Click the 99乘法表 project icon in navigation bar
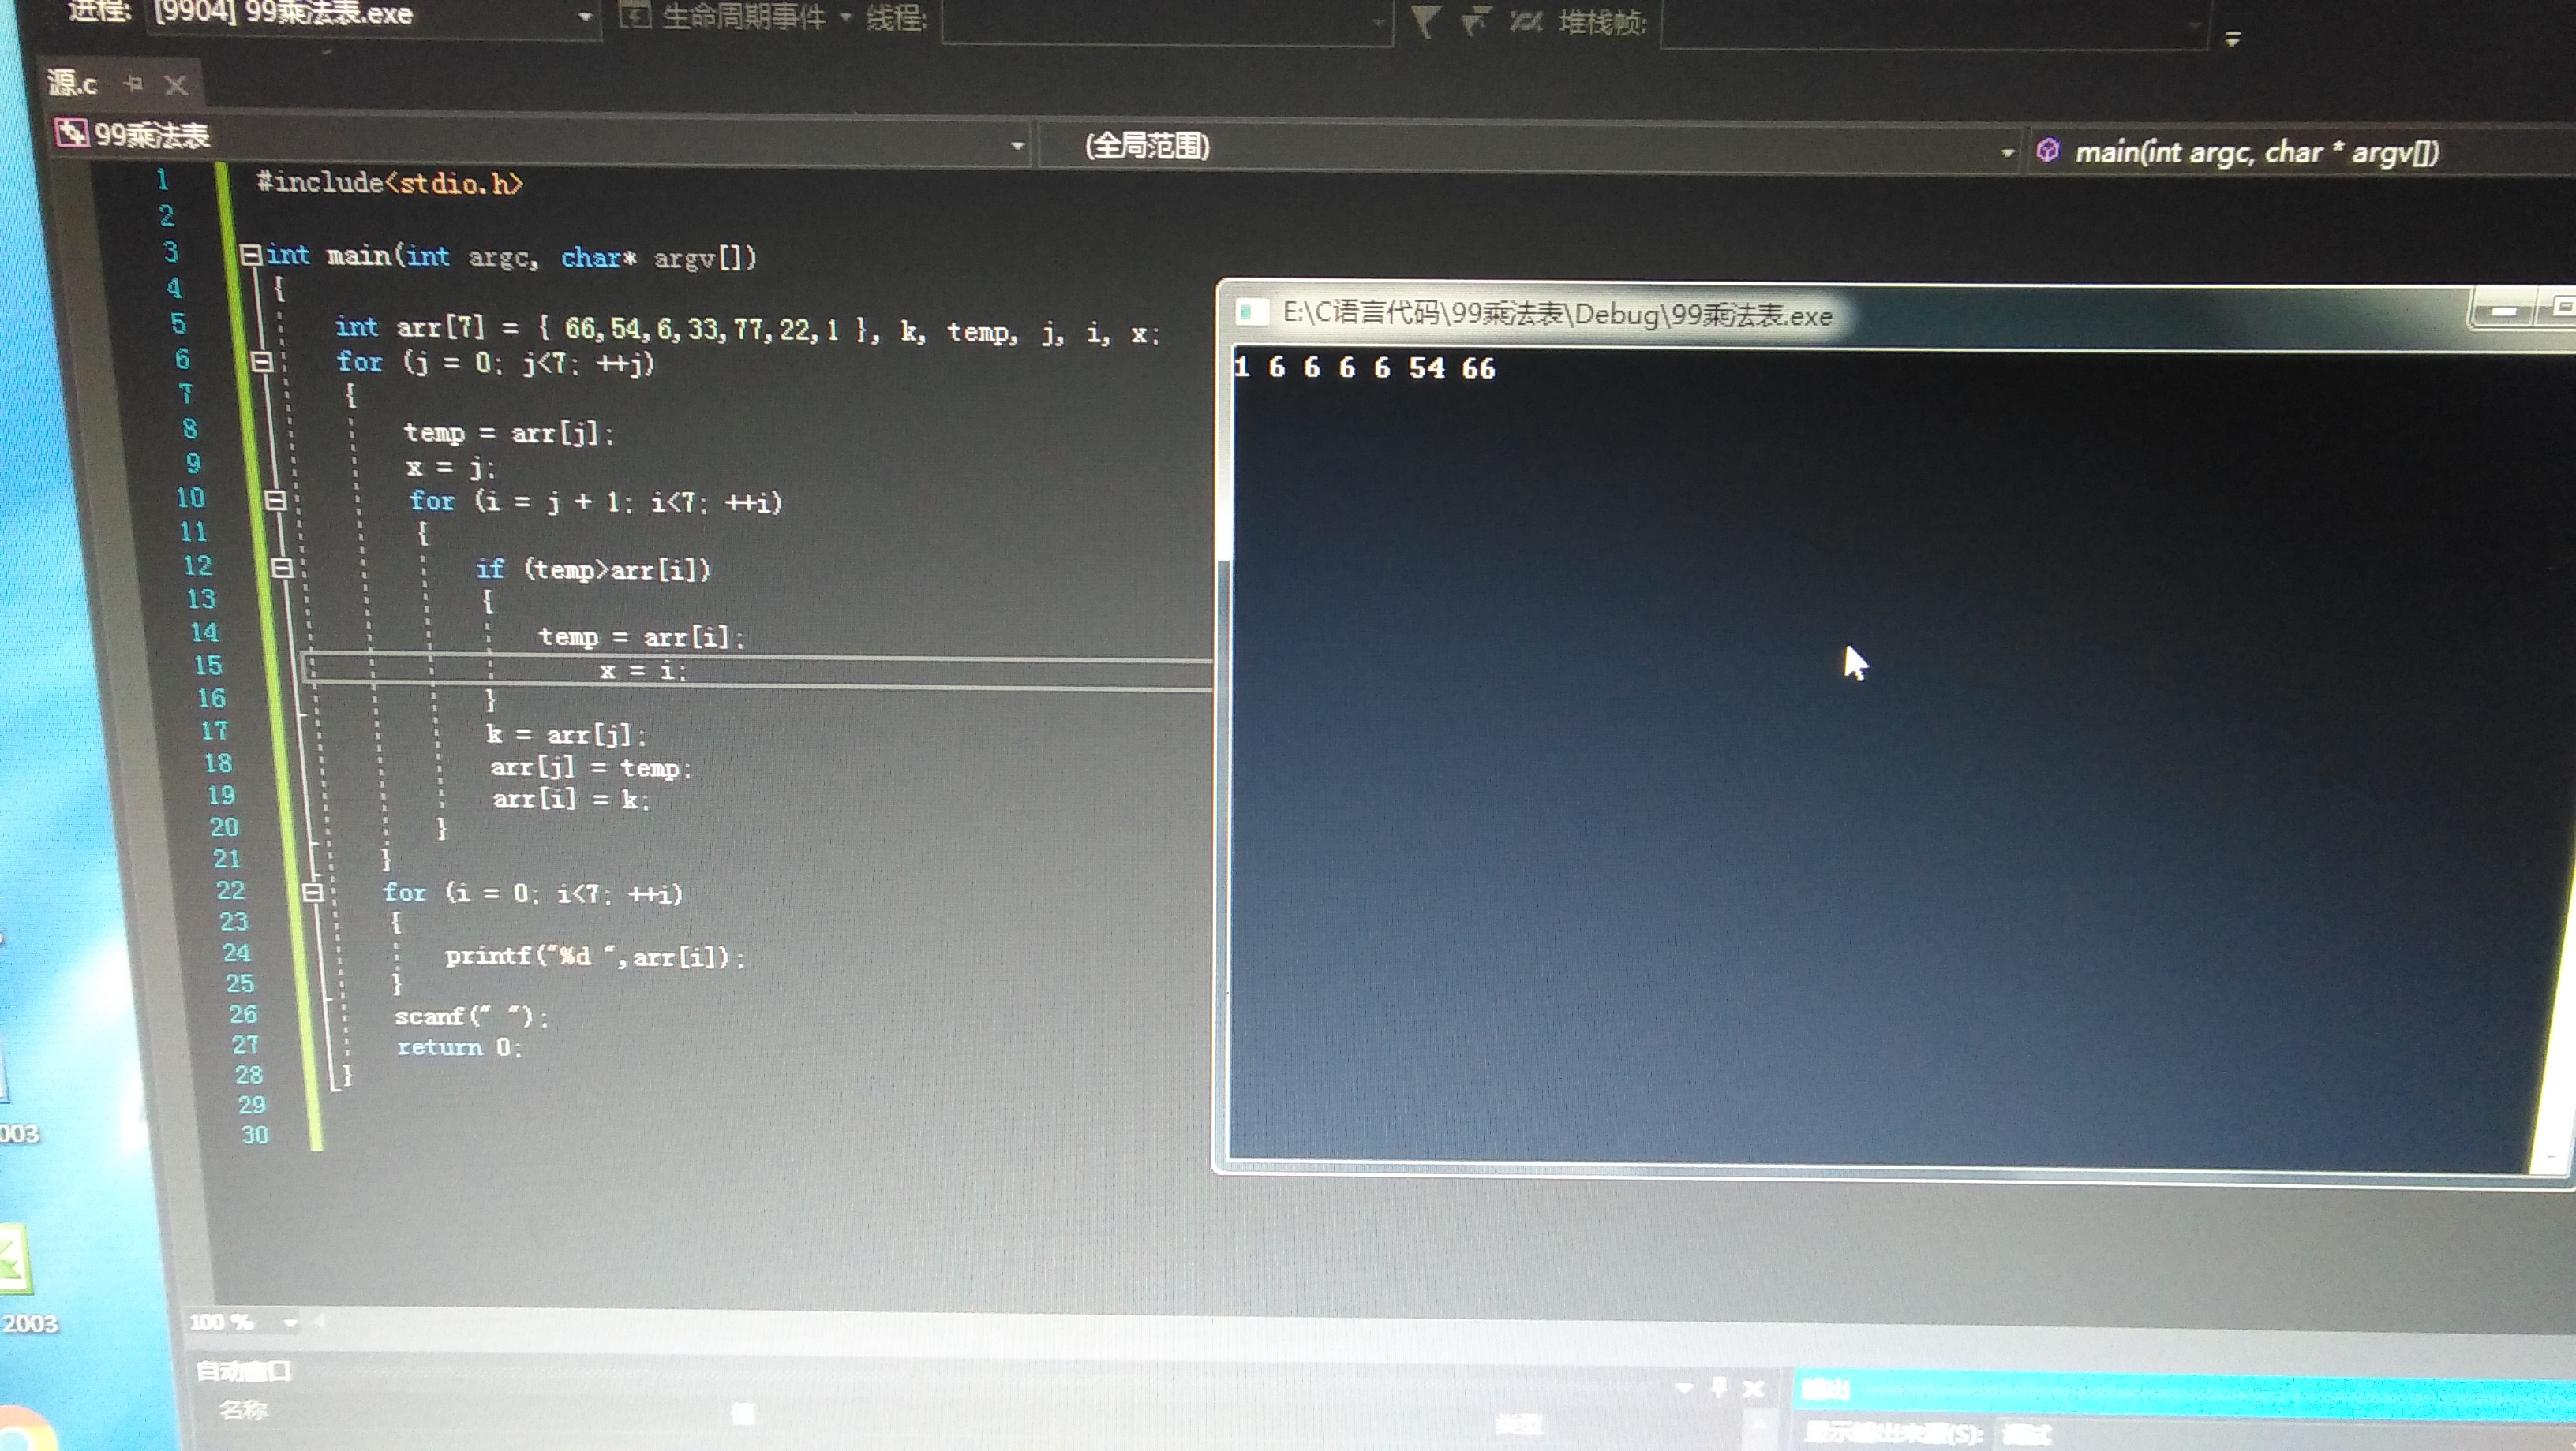The width and height of the screenshot is (2576, 1451). click(71, 133)
